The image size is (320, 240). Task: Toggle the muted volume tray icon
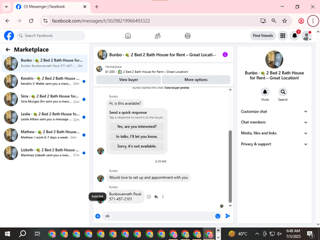[x=279, y=234]
